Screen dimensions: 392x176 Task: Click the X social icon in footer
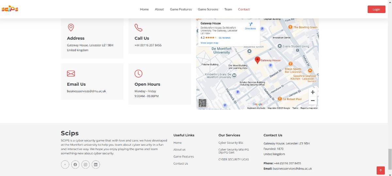click(x=65, y=165)
